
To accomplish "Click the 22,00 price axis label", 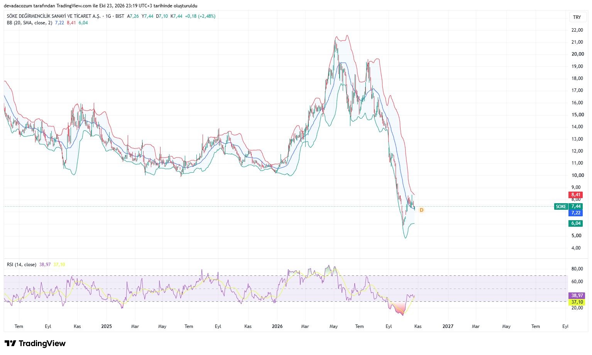I will click(577, 30).
